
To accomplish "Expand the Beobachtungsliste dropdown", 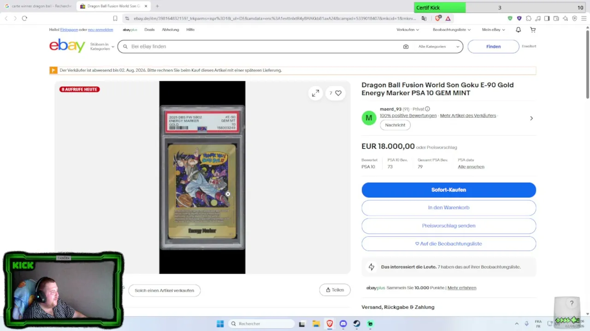I will [x=452, y=29].
